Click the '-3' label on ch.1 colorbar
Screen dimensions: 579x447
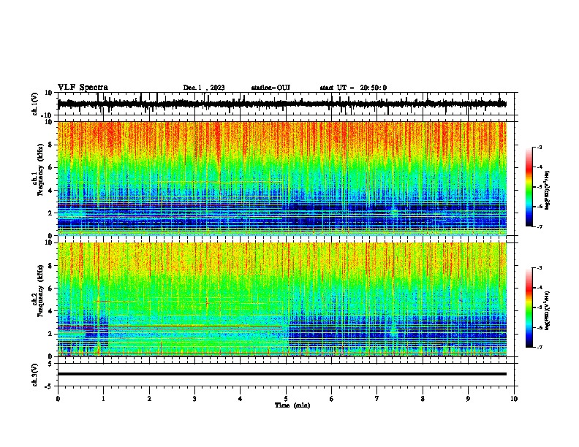click(540, 148)
